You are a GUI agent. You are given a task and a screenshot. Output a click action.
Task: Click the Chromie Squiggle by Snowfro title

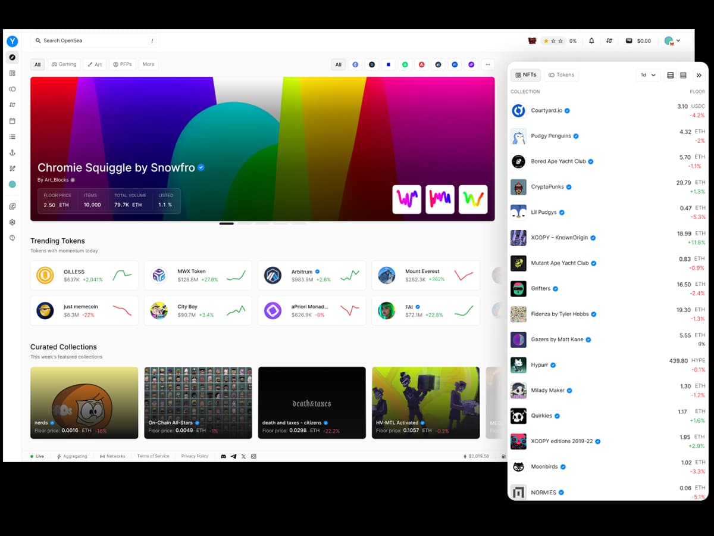tap(116, 168)
